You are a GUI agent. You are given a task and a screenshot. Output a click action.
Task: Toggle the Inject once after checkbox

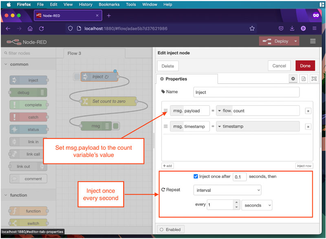(196, 177)
